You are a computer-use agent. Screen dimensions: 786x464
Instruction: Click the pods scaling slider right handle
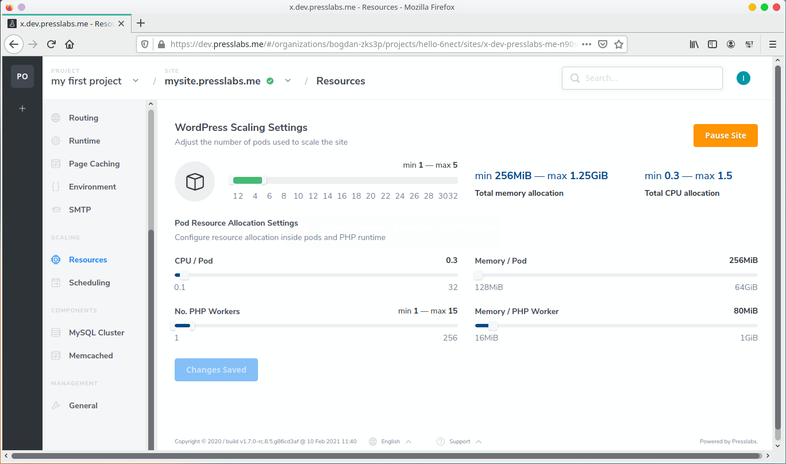(x=263, y=180)
